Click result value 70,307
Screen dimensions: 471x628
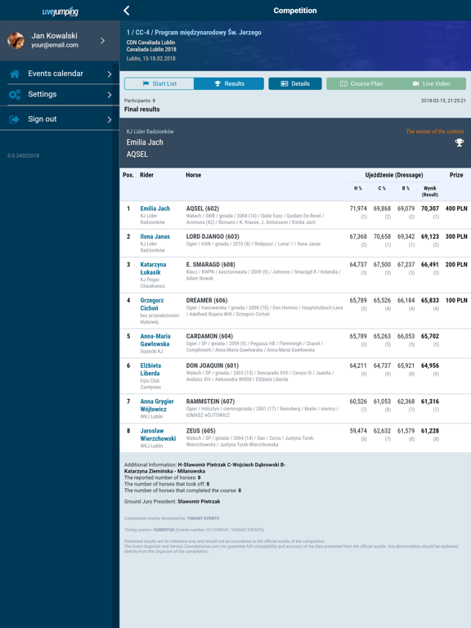(430, 209)
